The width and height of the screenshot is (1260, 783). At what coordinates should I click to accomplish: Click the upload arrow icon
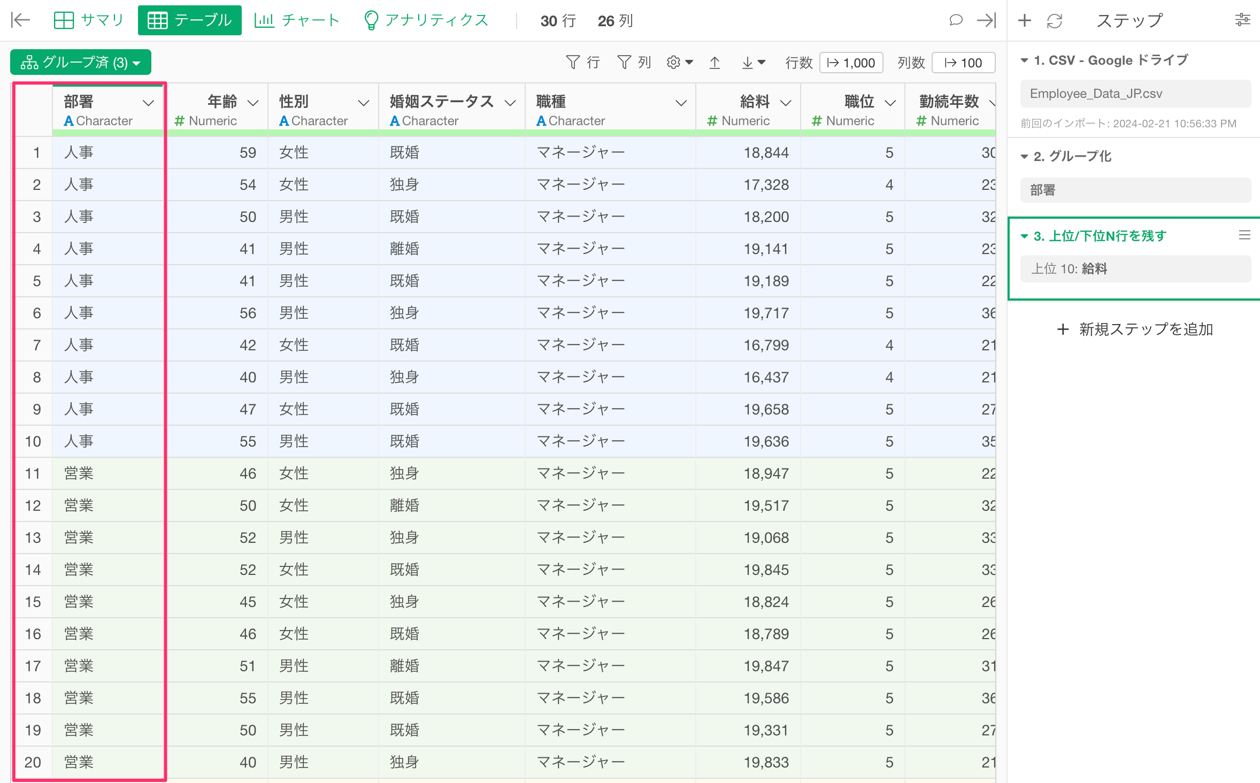click(714, 63)
